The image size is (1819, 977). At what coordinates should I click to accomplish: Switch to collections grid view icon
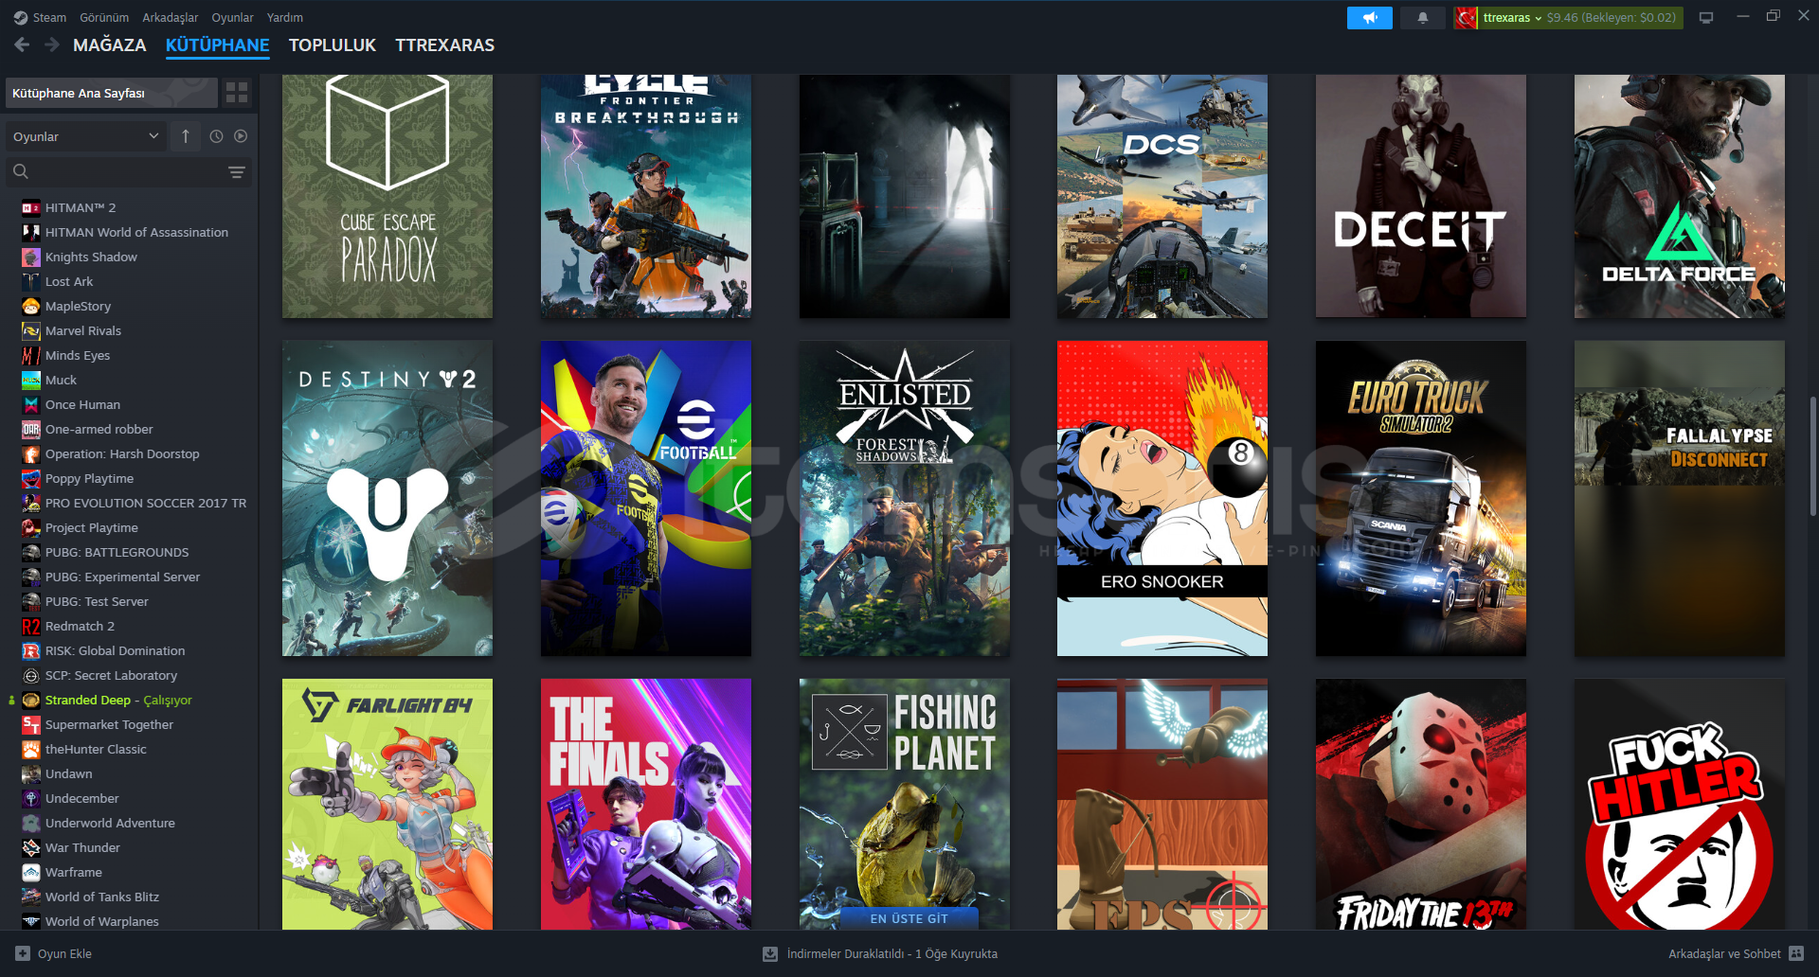pyautogui.click(x=237, y=92)
